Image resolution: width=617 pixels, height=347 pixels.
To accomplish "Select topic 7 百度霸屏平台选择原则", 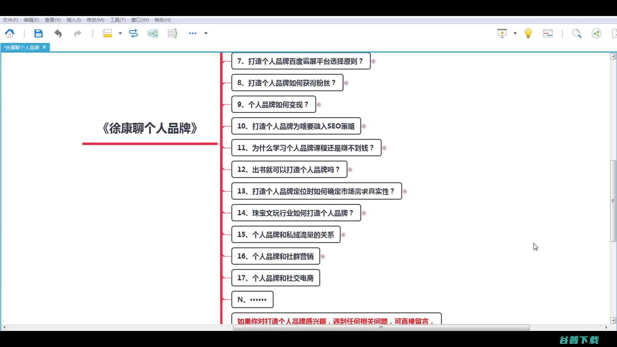I will [x=301, y=61].
